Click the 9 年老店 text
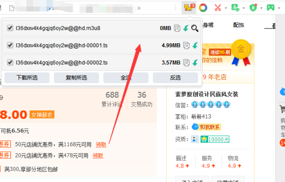Image resolution: width=285 pixels, height=182 pixels. [x=215, y=77]
